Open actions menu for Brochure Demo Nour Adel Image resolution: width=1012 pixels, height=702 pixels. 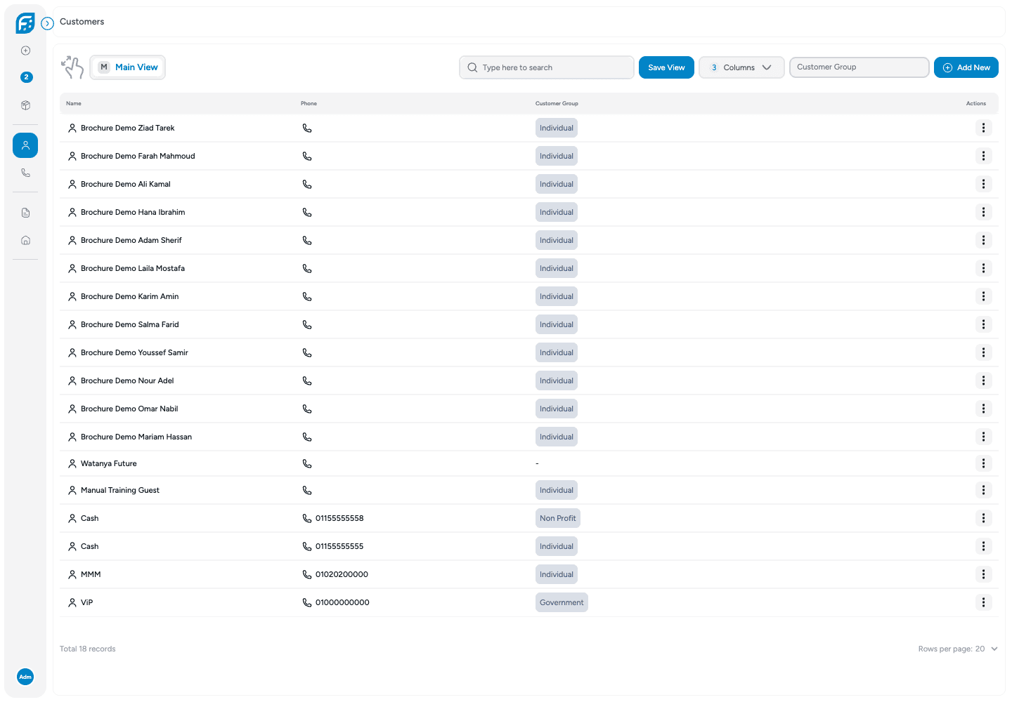click(983, 380)
